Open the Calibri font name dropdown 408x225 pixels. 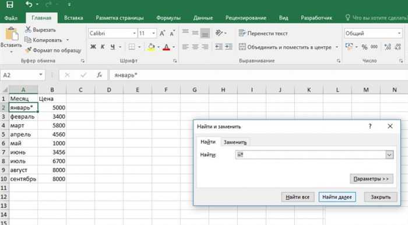point(134,33)
